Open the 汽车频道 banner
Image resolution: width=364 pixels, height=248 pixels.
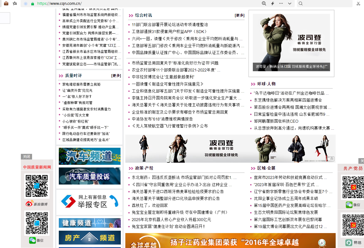tap(90, 156)
